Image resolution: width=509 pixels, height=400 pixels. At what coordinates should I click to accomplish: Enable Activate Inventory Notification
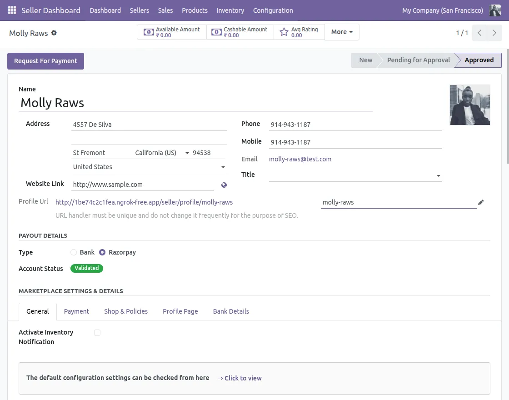pyautogui.click(x=97, y=332)
